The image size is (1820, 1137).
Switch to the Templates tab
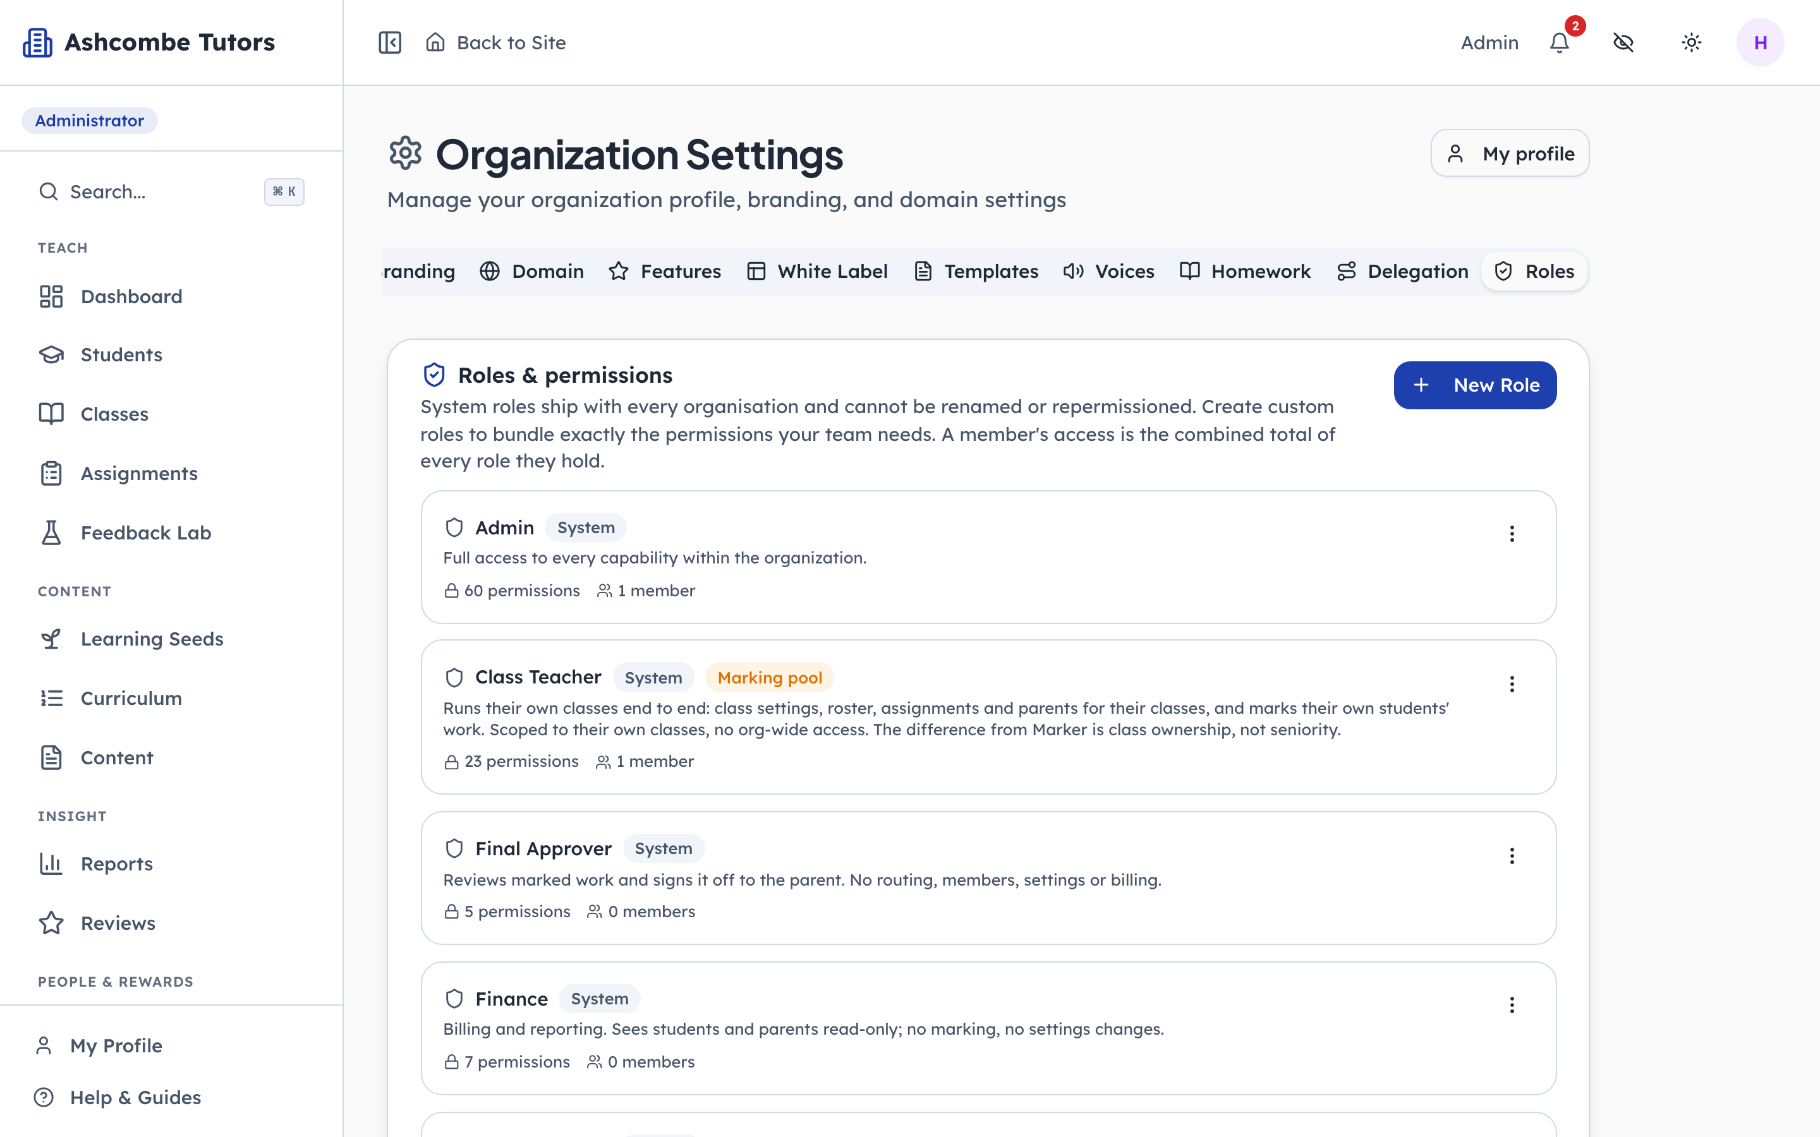pyautogui.click(x=976, y=272)
